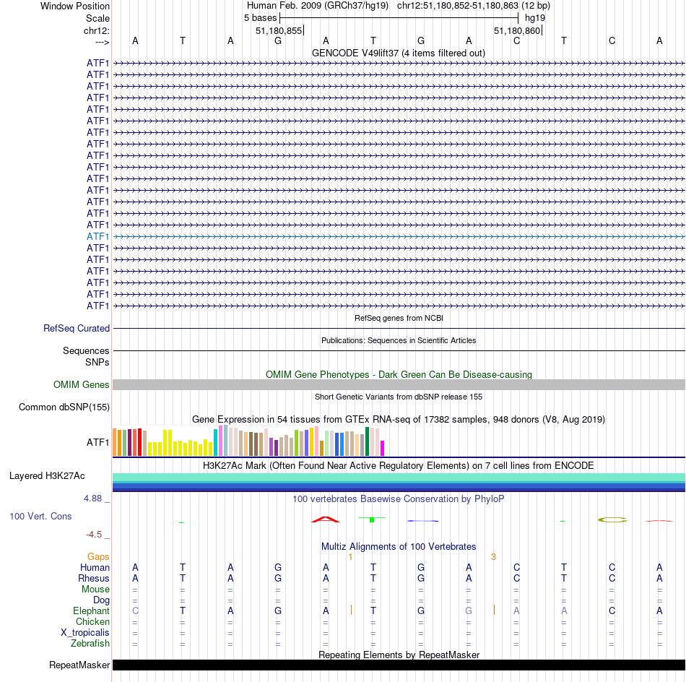Open Short Genetic Variants from dbSNP title

[399, 397]
